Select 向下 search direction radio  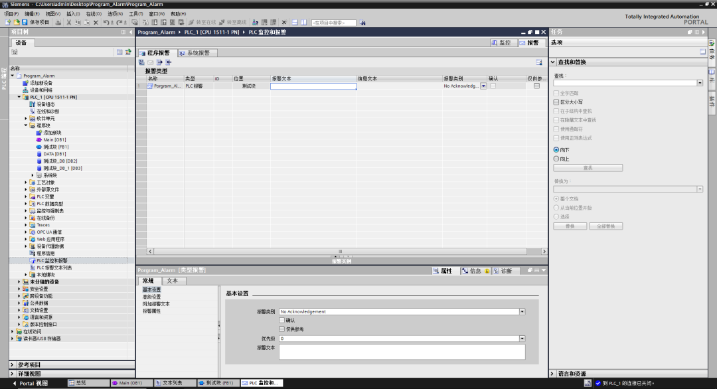[x=556, y=149]
